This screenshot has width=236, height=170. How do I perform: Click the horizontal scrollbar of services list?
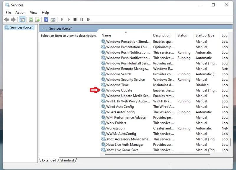click(158, 154)
